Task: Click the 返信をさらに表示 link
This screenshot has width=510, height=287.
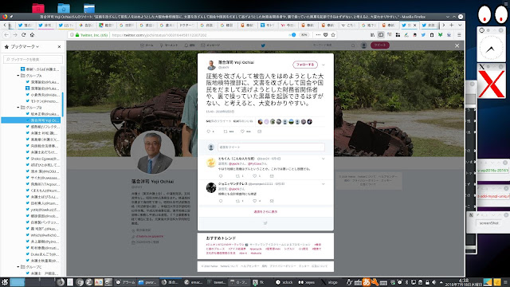Action: point(265,211)
